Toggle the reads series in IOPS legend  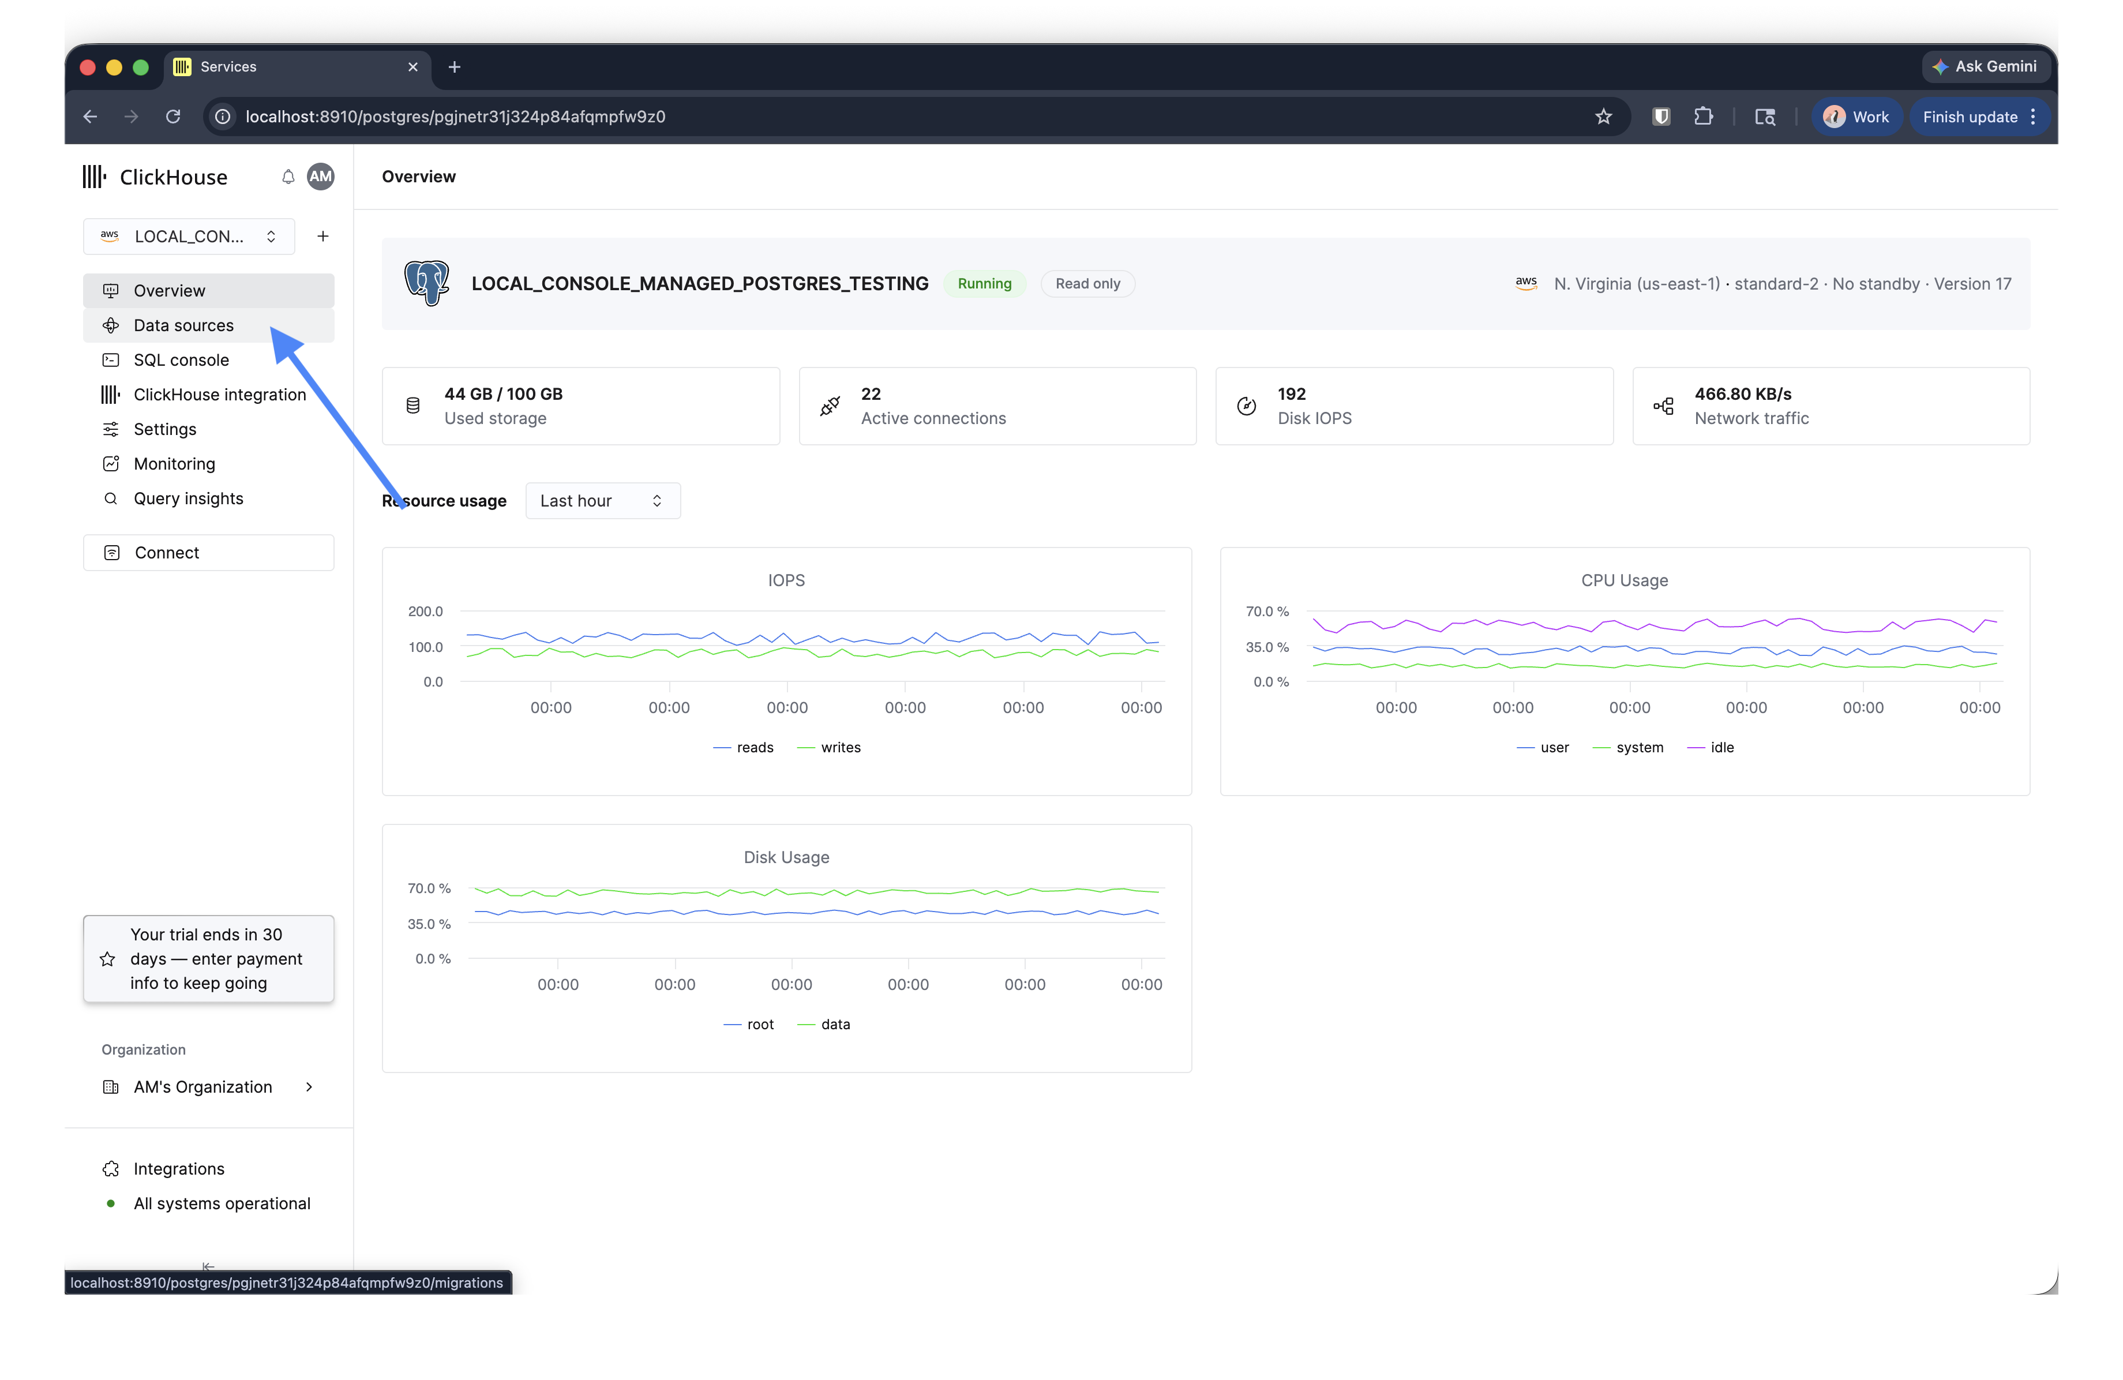coord(744,748)
